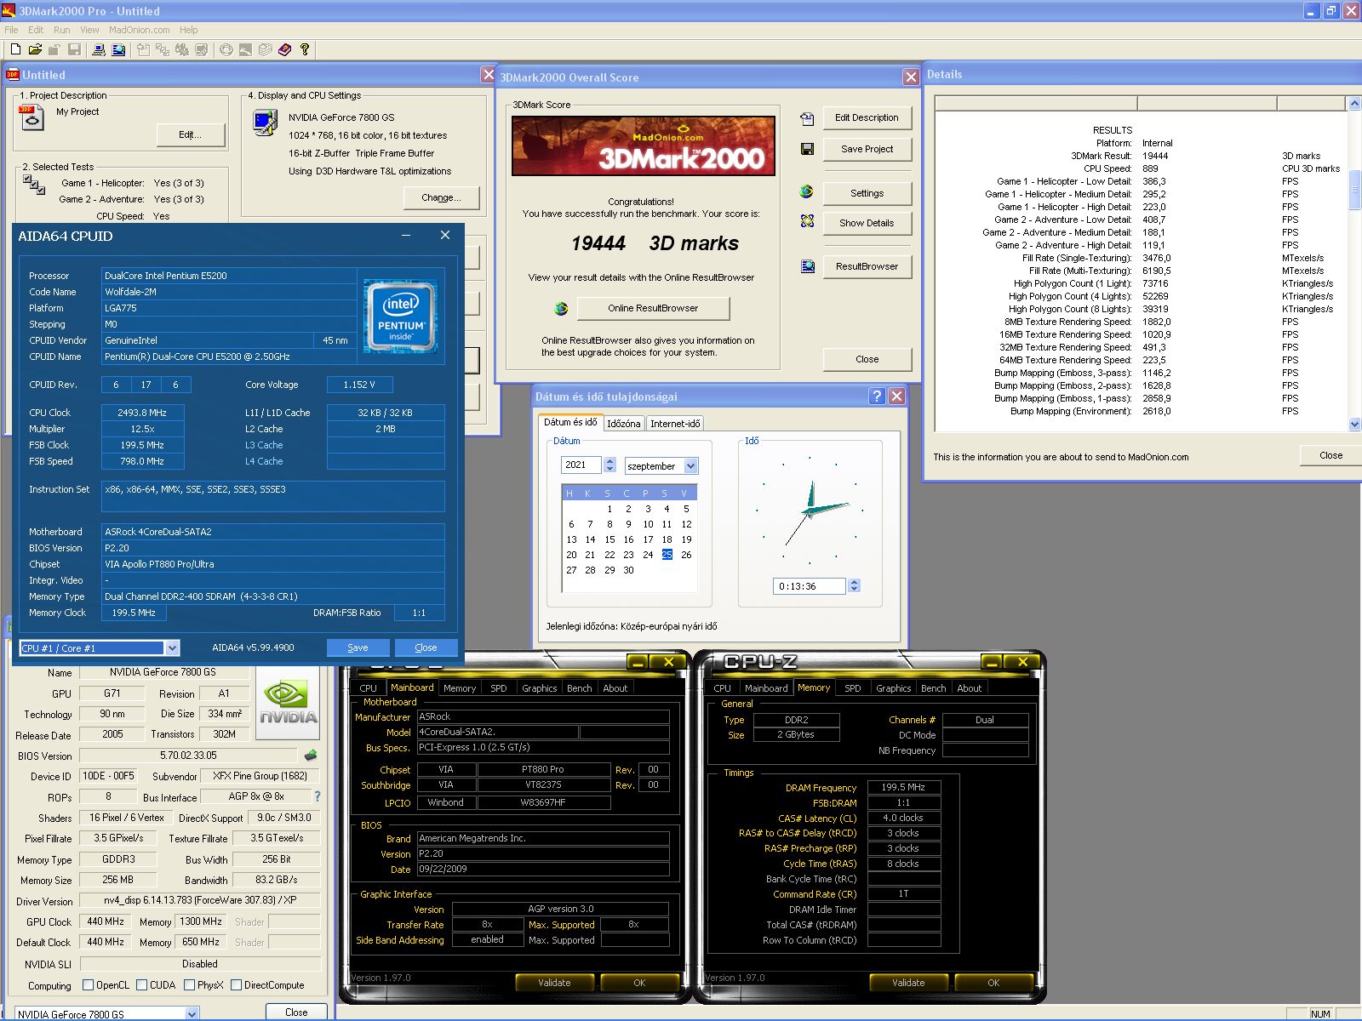Switch to the Internet-idő tab
The image size is (1362, 1021).
(675, 423)
